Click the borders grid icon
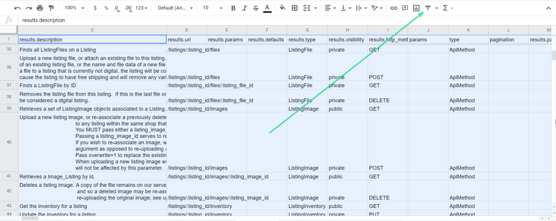 294,8
